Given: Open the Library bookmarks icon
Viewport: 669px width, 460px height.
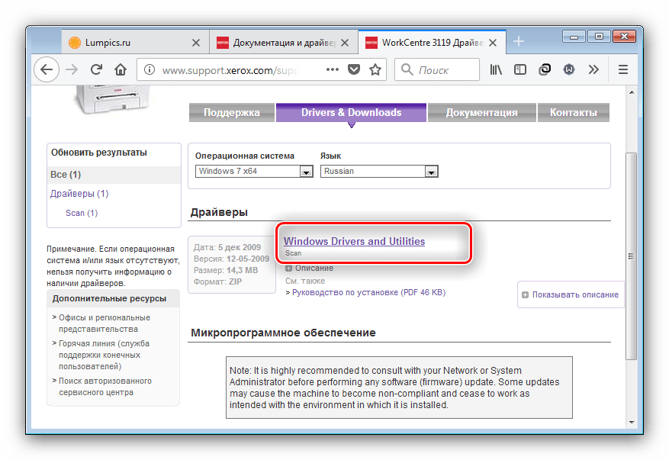Looking at the screenshot, I should coord(496,70).
